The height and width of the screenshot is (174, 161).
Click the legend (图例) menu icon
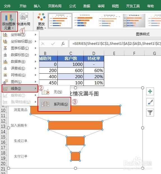coord(5,82)
